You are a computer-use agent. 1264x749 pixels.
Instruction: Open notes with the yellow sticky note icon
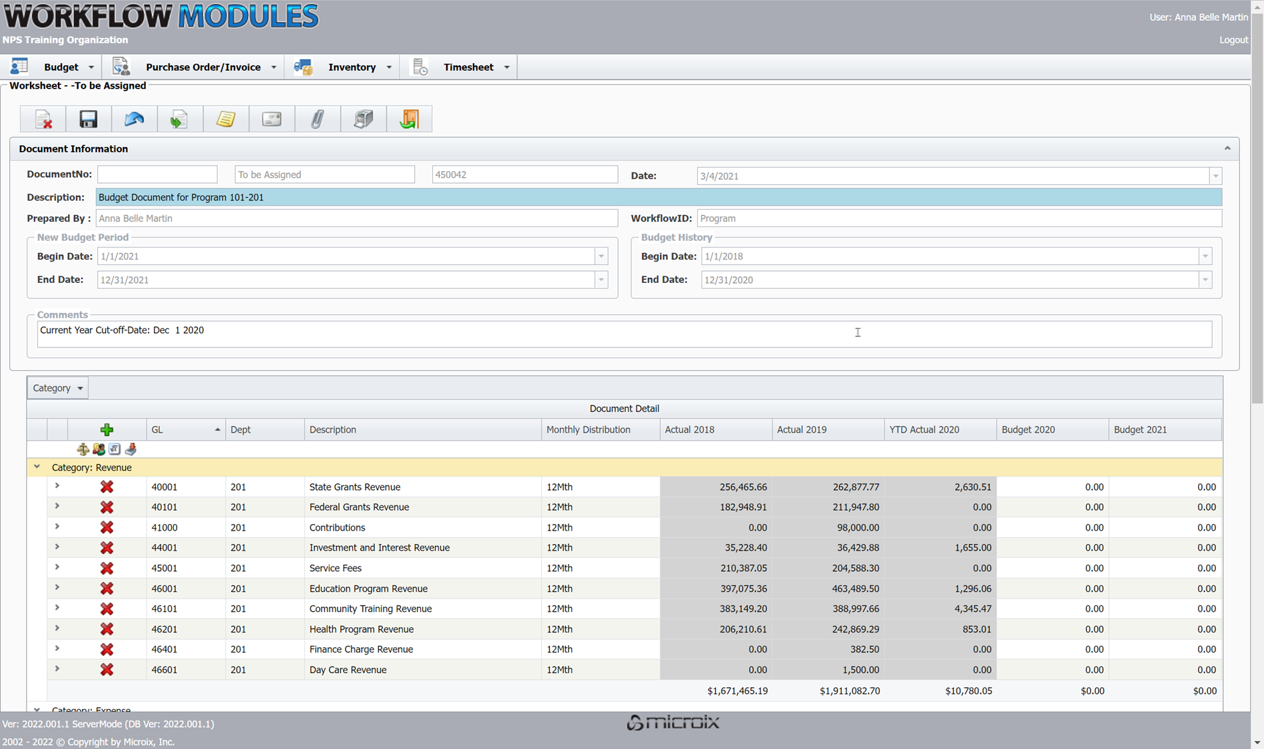[x=226, y=119]
